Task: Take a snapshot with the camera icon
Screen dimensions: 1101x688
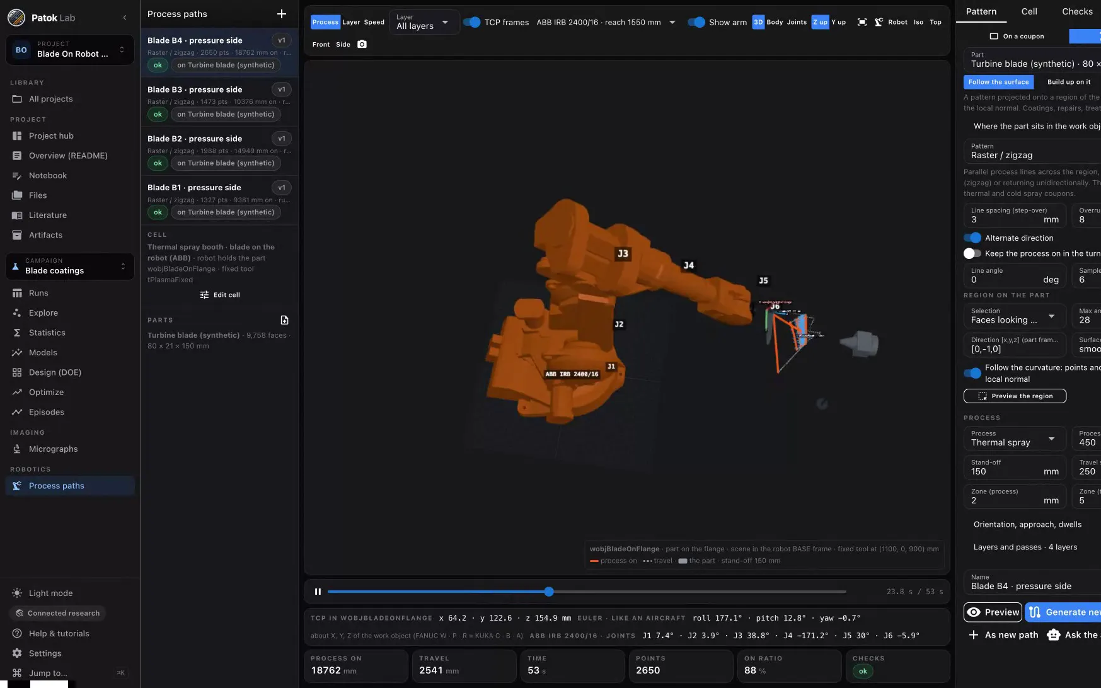Action: pos(362,44)
